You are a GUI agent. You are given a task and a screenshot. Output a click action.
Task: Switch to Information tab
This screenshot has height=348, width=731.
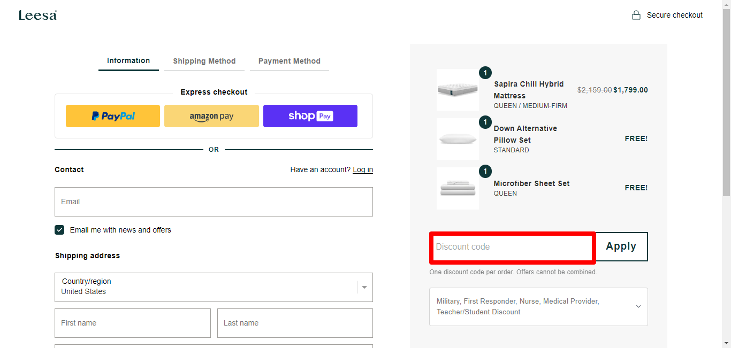click(x=128, y=61)
